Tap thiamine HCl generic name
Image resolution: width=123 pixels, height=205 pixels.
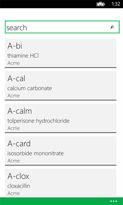point(23,56)
